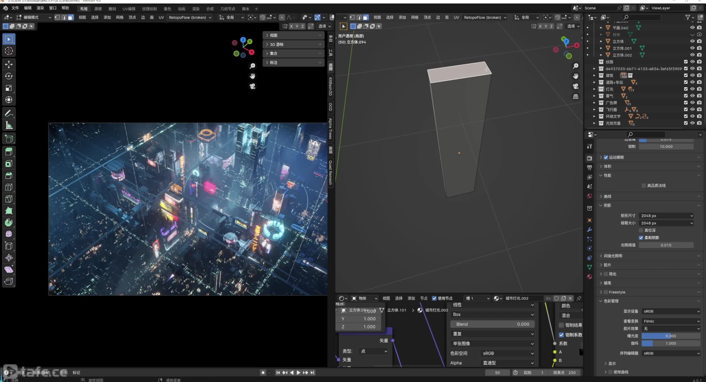
Task: Switch to the 几何节点 workspace tab
Action: click(228, 9)
